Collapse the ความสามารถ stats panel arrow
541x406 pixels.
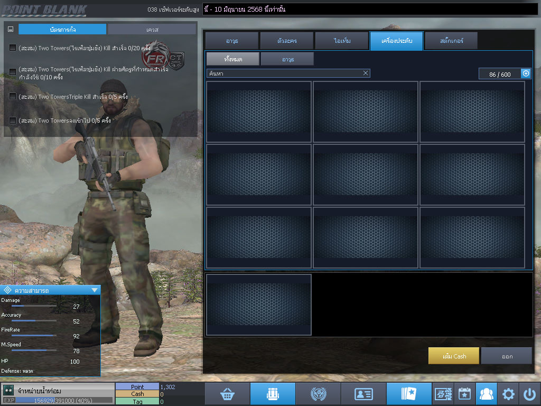coord(94,290)
